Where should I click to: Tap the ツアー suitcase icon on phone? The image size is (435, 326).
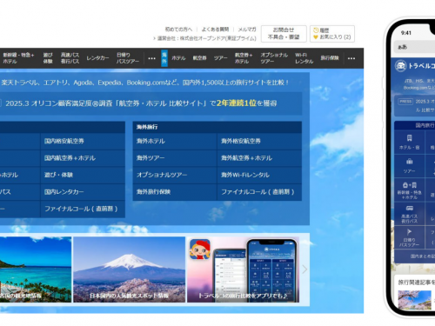(409, 162)
